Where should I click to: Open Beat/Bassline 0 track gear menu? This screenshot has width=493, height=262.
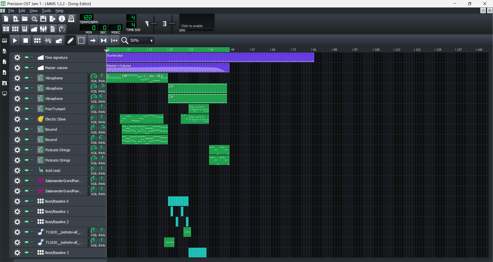[17, 201]
